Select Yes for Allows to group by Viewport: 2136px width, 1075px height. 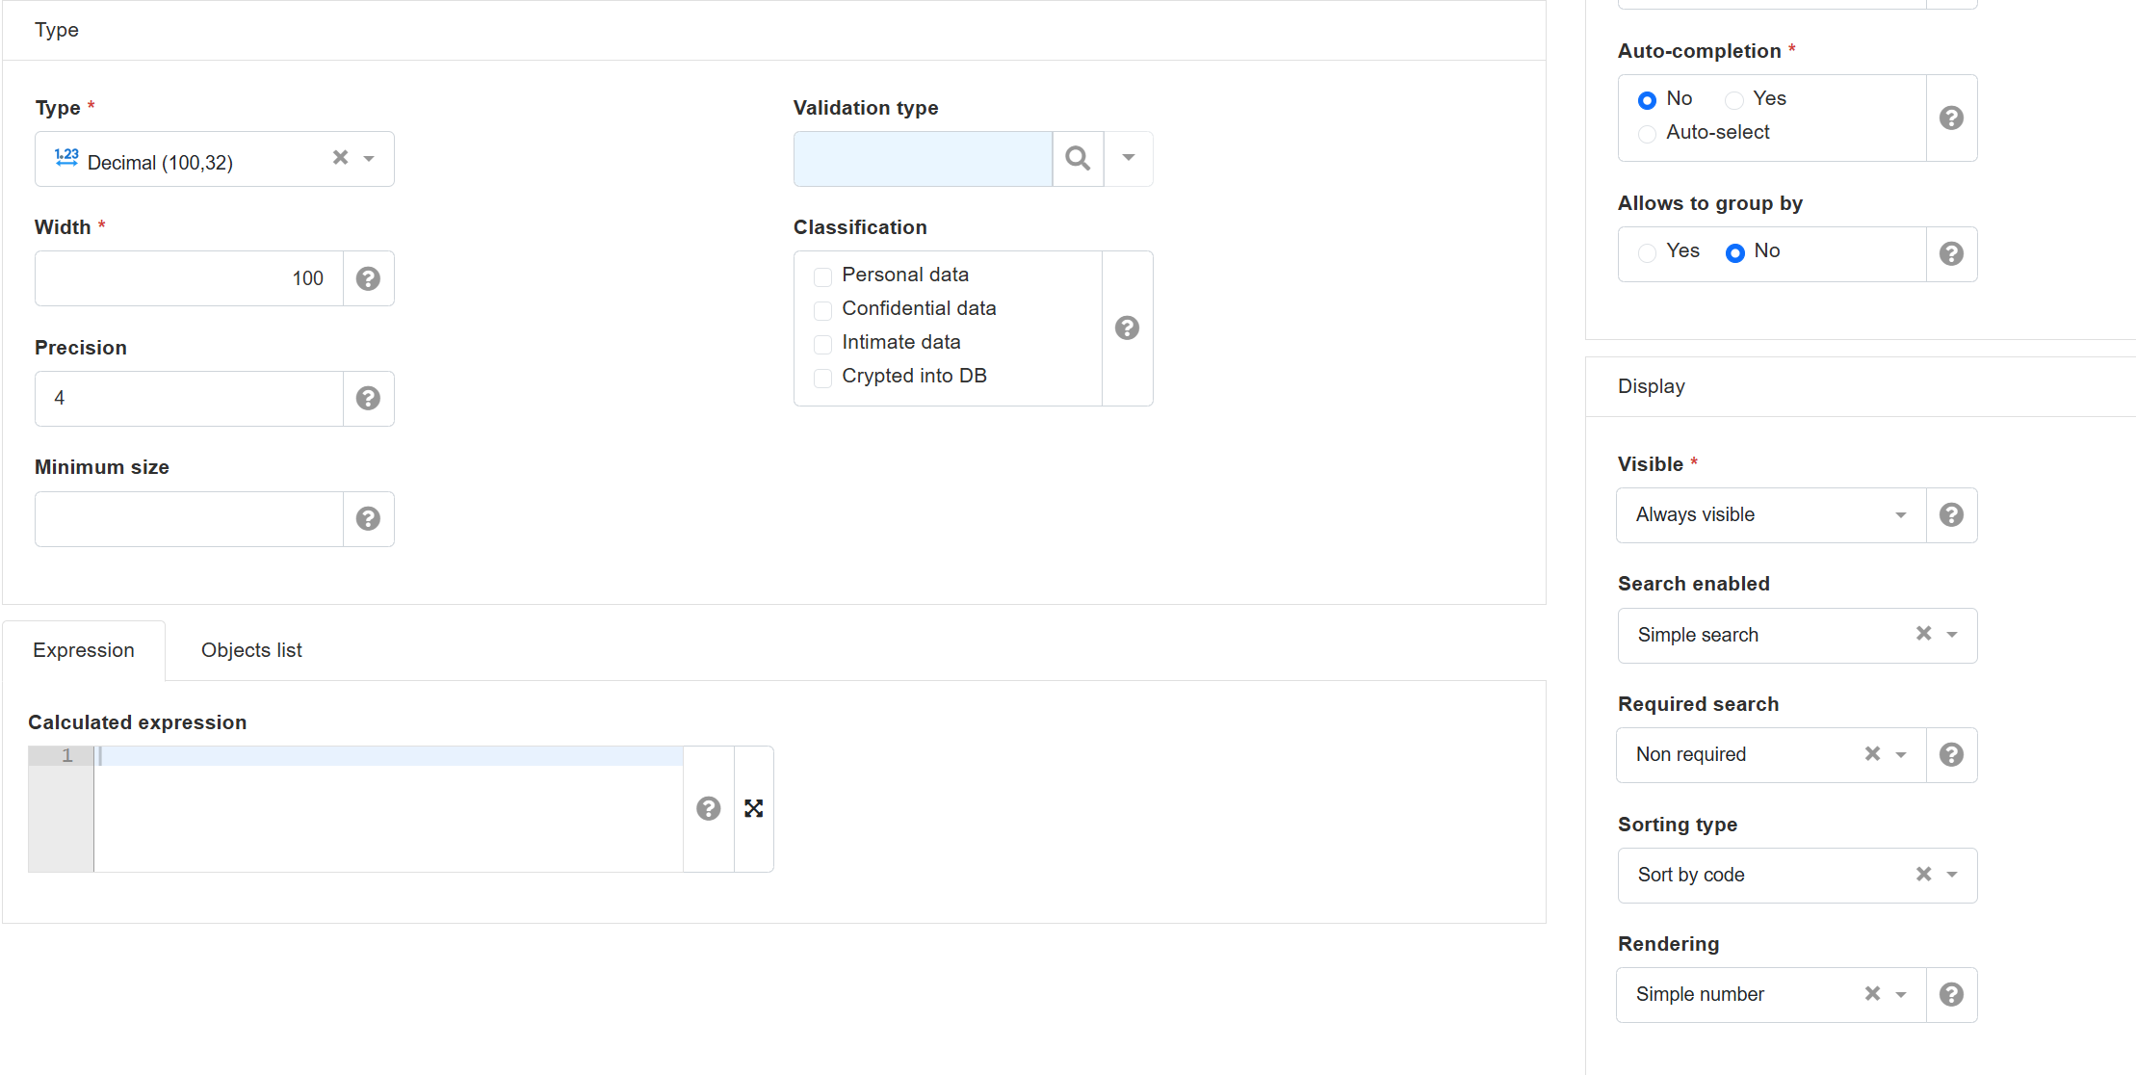coord(1648,252)
